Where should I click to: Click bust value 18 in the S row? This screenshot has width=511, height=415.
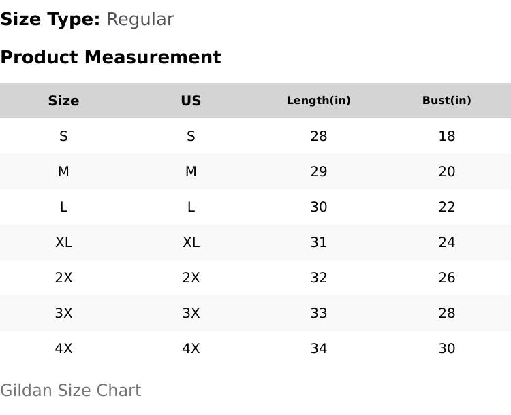tap(446, 136)
